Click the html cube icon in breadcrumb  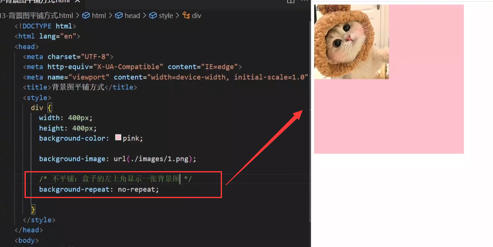pos(86,16)
